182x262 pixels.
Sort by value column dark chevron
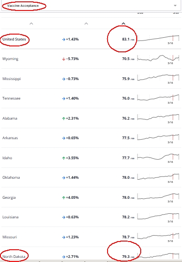coord(123,24)
